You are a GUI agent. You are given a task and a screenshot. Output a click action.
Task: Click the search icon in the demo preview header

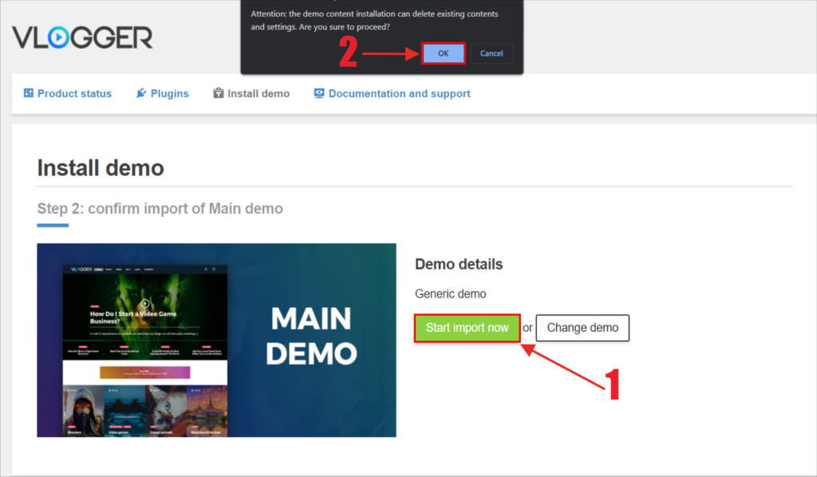(x=205, y=270)
